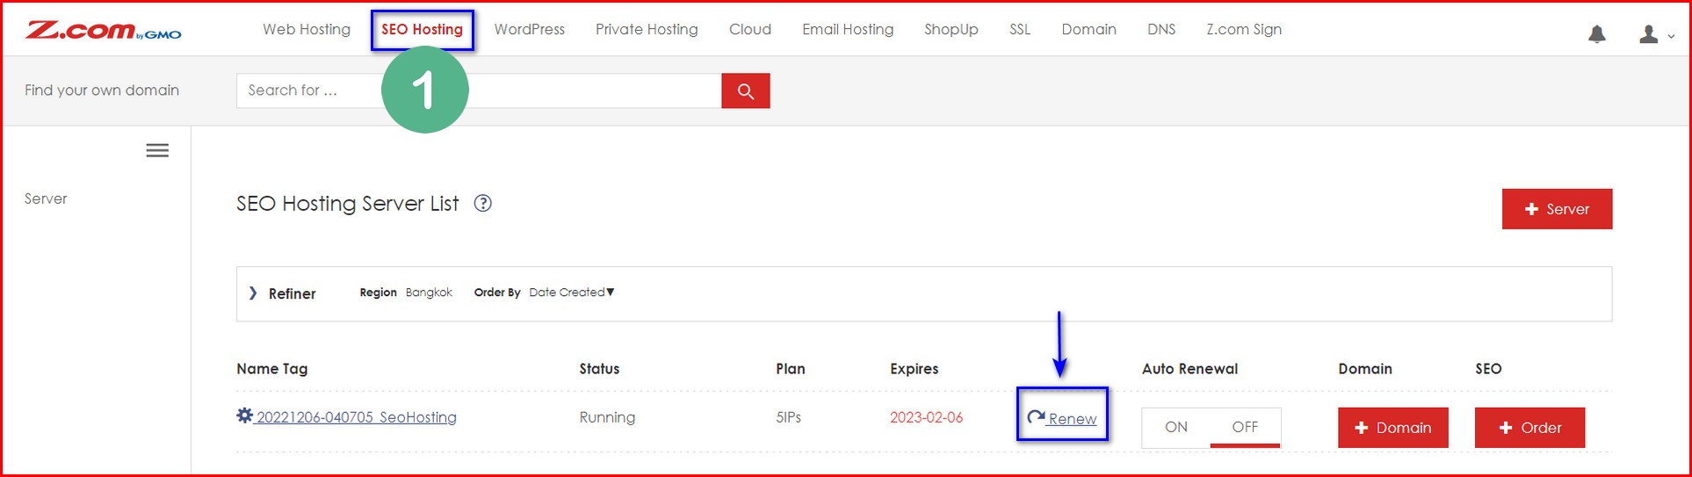Click gear icon beside 20221206-040705_SeoHosting
This screenshot has width=1692, height=477.
click(x=244, y=416)
